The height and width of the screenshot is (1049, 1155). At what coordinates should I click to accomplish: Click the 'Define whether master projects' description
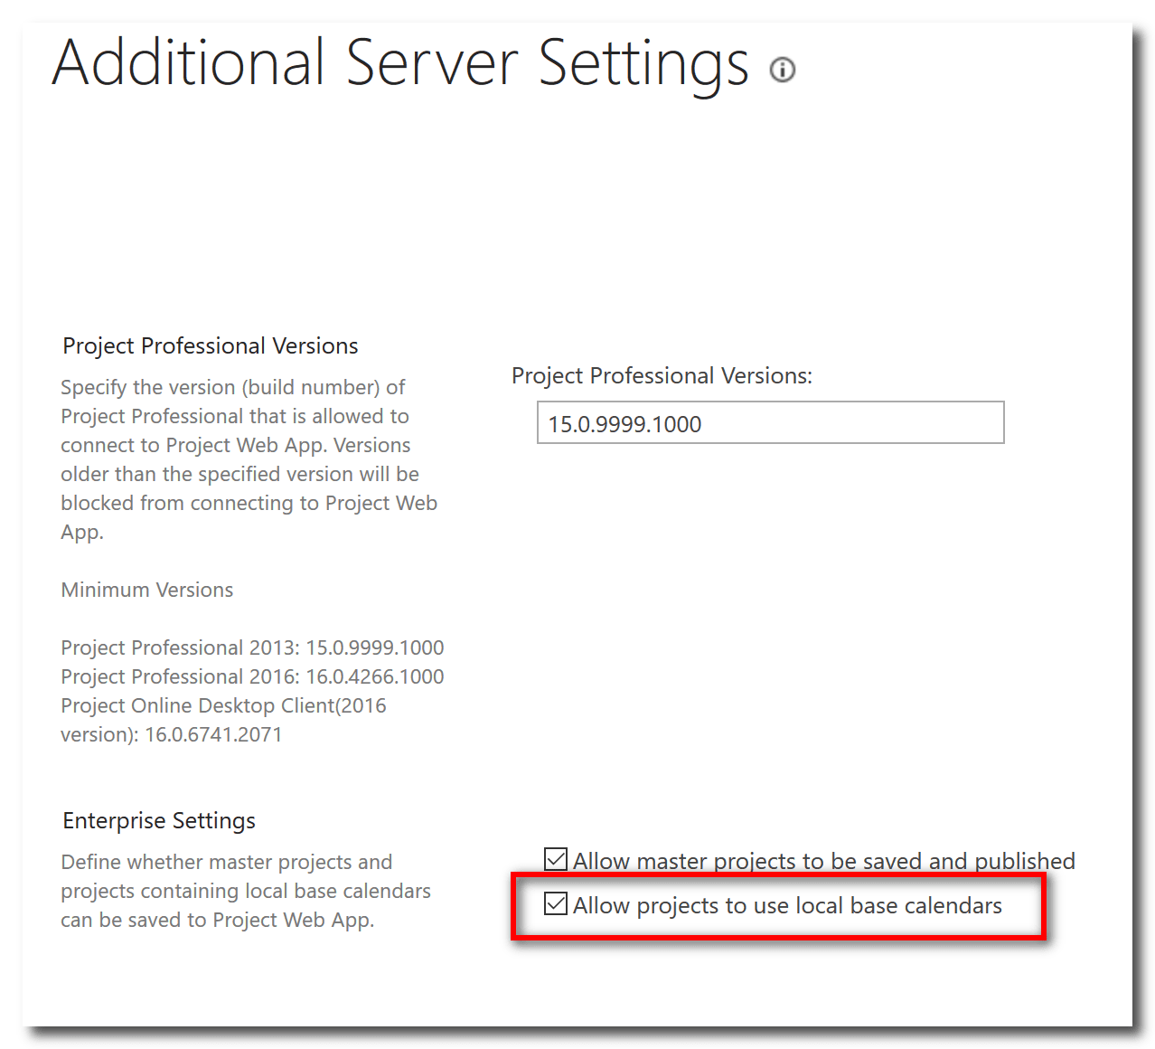pyautogui.click(x=246, y=891)
